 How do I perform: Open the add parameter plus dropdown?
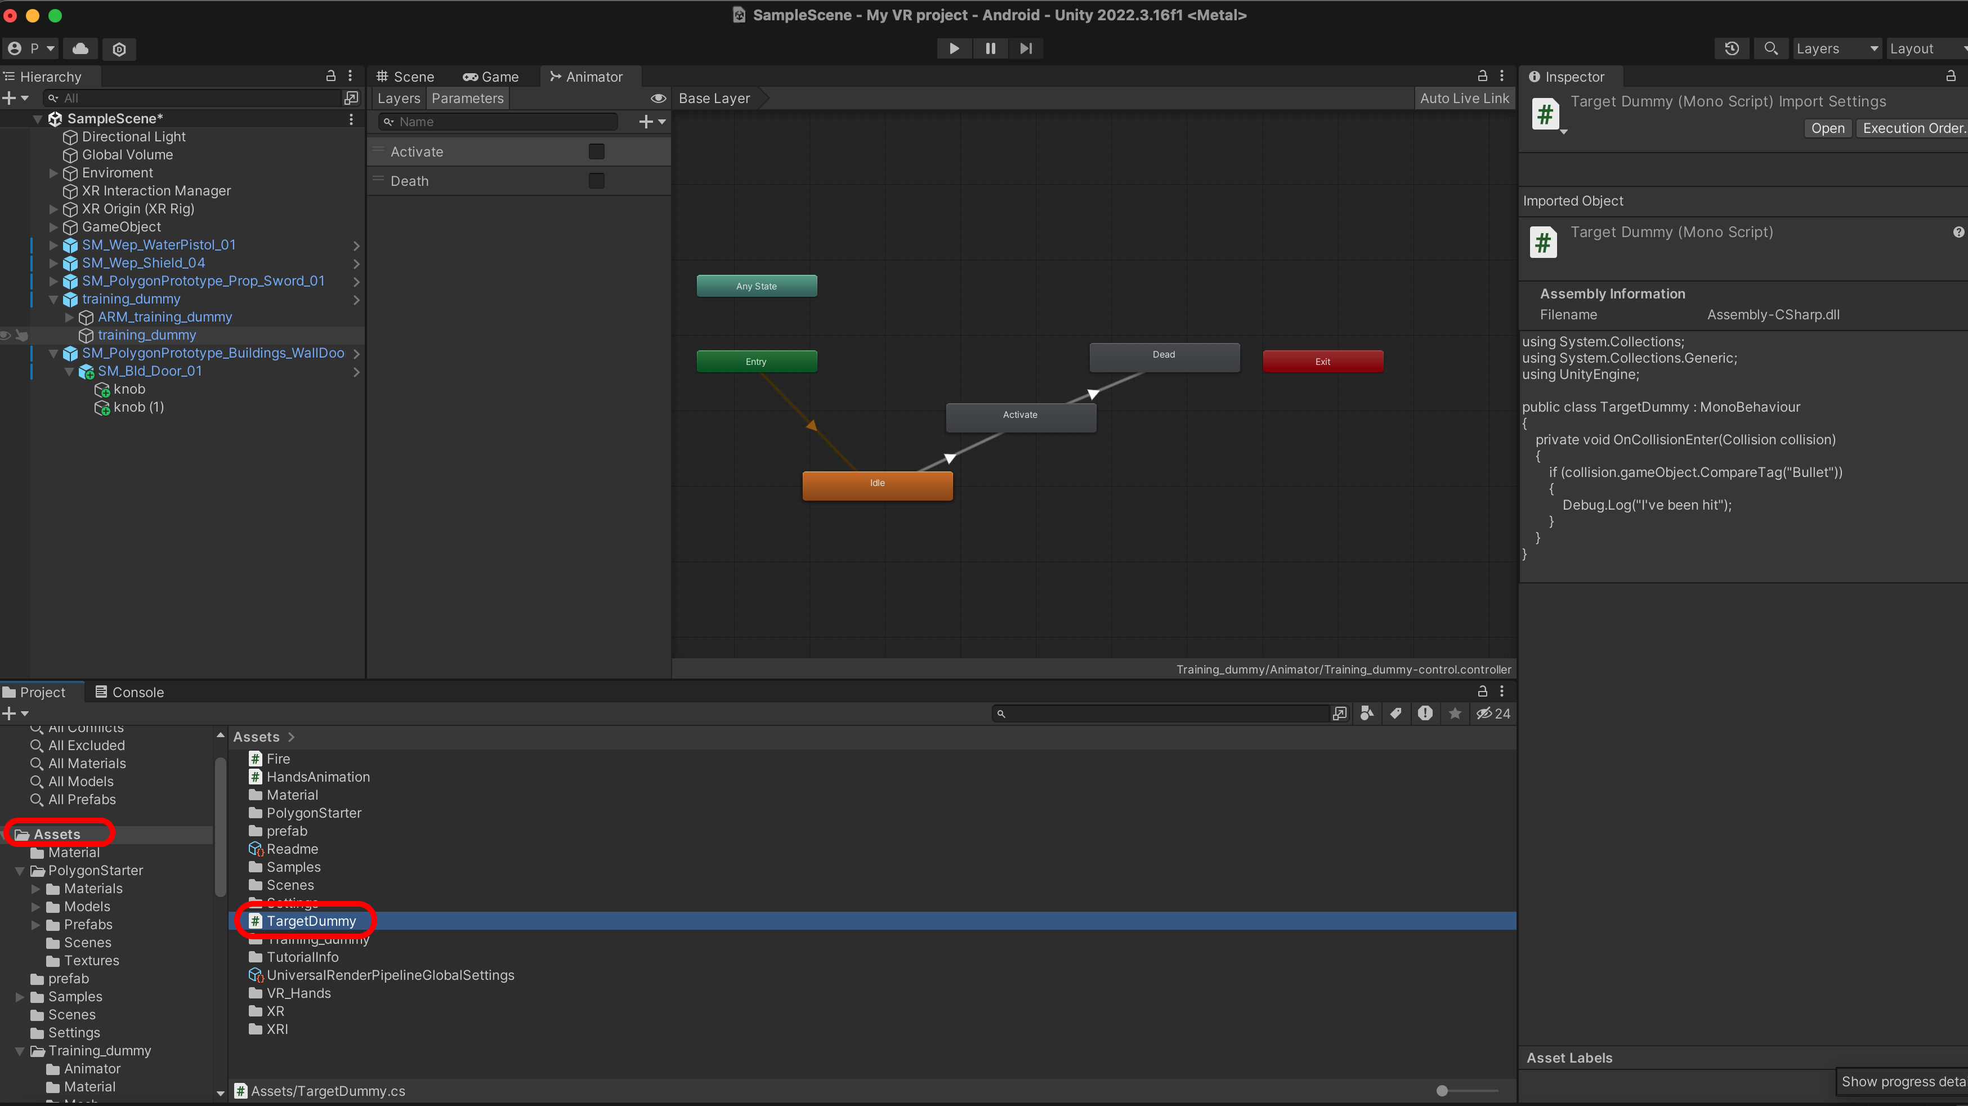(651, 122)
